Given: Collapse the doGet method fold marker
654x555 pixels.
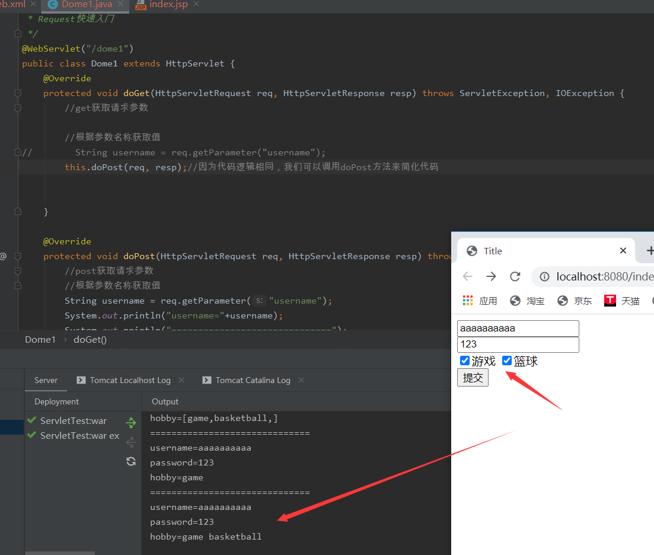Looking at the screenshot, I should coord(18,94).
